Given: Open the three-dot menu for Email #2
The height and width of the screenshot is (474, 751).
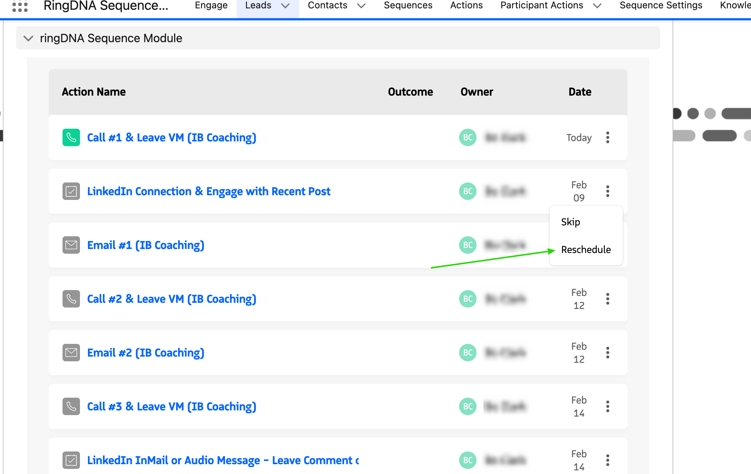Looking at the screenshot, I should [x=607, y=353].
